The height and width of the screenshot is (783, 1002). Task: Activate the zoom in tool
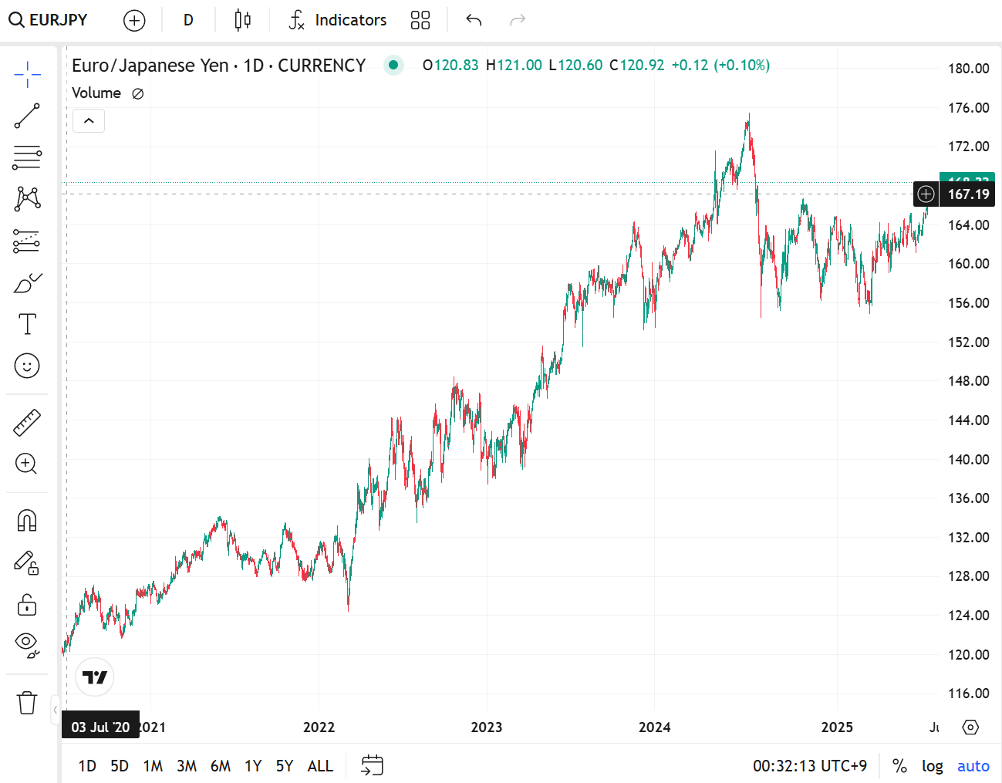click(27, 464)
